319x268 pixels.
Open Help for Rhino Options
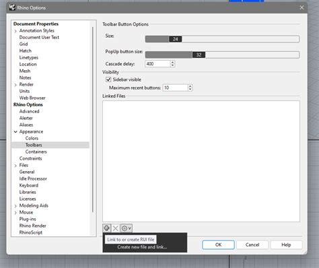point(286,244)
